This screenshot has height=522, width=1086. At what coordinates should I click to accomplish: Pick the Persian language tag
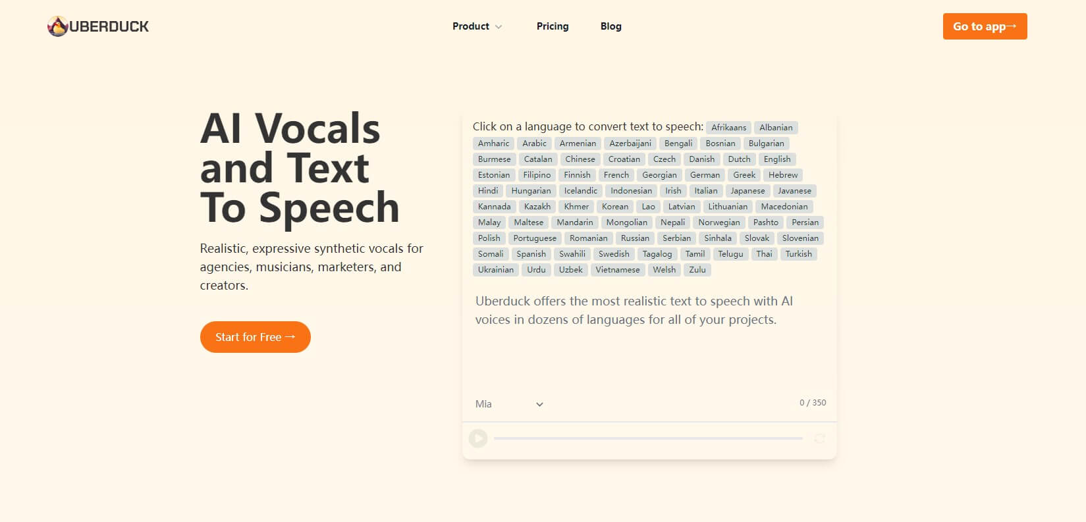[x=805, y=222]
